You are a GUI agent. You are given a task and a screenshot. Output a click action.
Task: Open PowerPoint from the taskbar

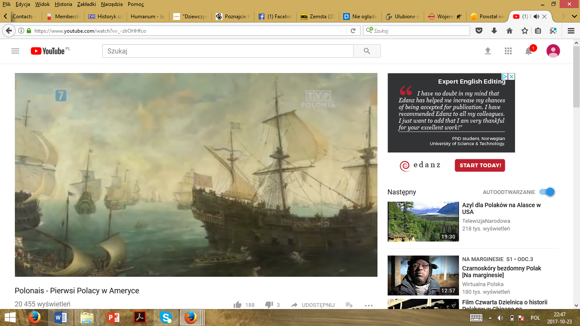(x=113, y=317)
